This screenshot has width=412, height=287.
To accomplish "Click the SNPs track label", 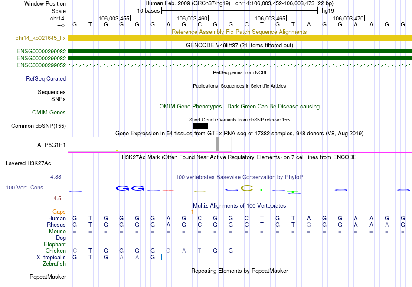I will pos(59,99).
